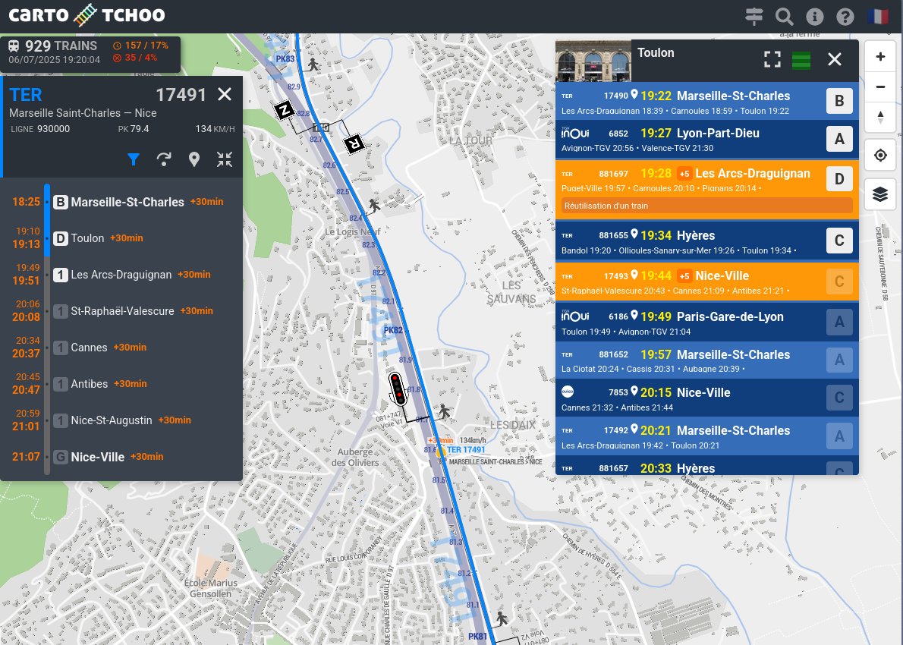Click pedestrian crossing icon near PK81
Image resolution: width=903 pixels, height=645 pixels.
coord(502,618)
